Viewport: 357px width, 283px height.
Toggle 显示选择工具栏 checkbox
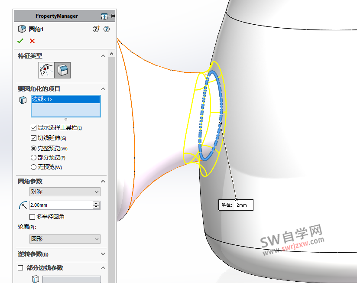(34, 128)
